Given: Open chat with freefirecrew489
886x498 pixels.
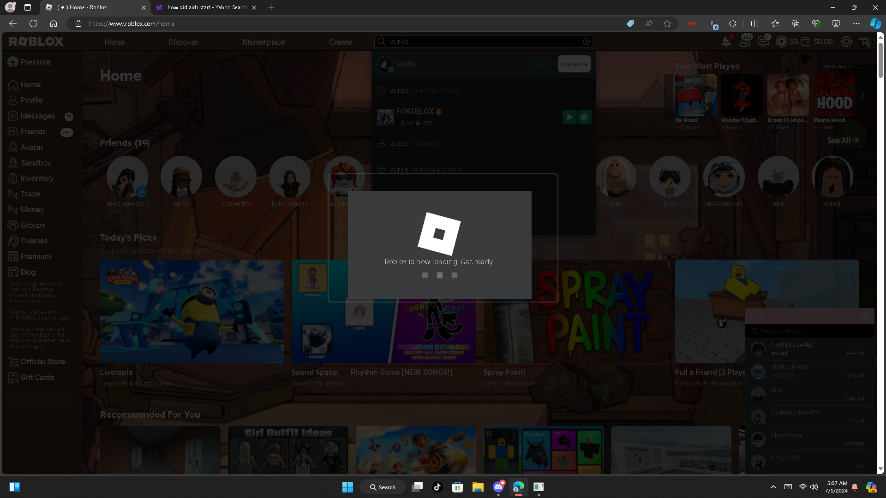Looking at the screenshot, I should [x=809, y=349].
